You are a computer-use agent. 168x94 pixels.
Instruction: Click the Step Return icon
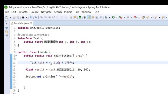click(66, 17)
